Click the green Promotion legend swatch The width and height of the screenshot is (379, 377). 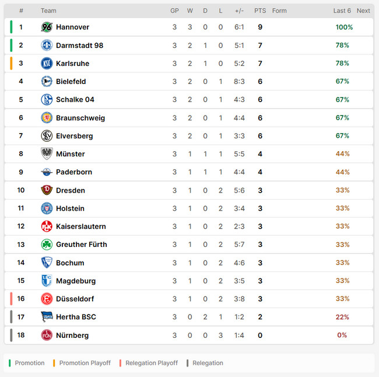(x=10, y=363)
